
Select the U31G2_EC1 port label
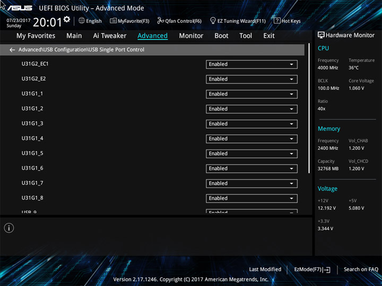click(x=35, y=64)
